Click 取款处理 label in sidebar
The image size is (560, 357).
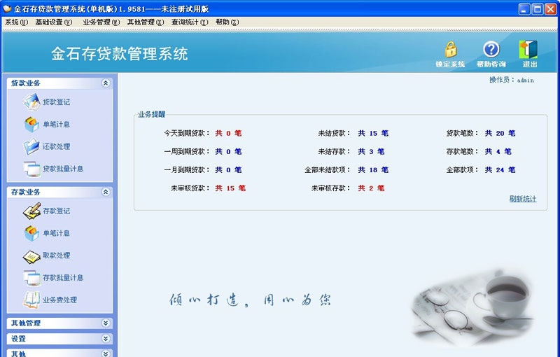[57, 255]
